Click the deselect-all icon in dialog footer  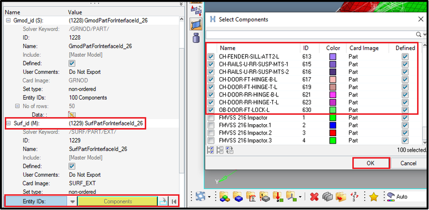click(x=220, y=150)
